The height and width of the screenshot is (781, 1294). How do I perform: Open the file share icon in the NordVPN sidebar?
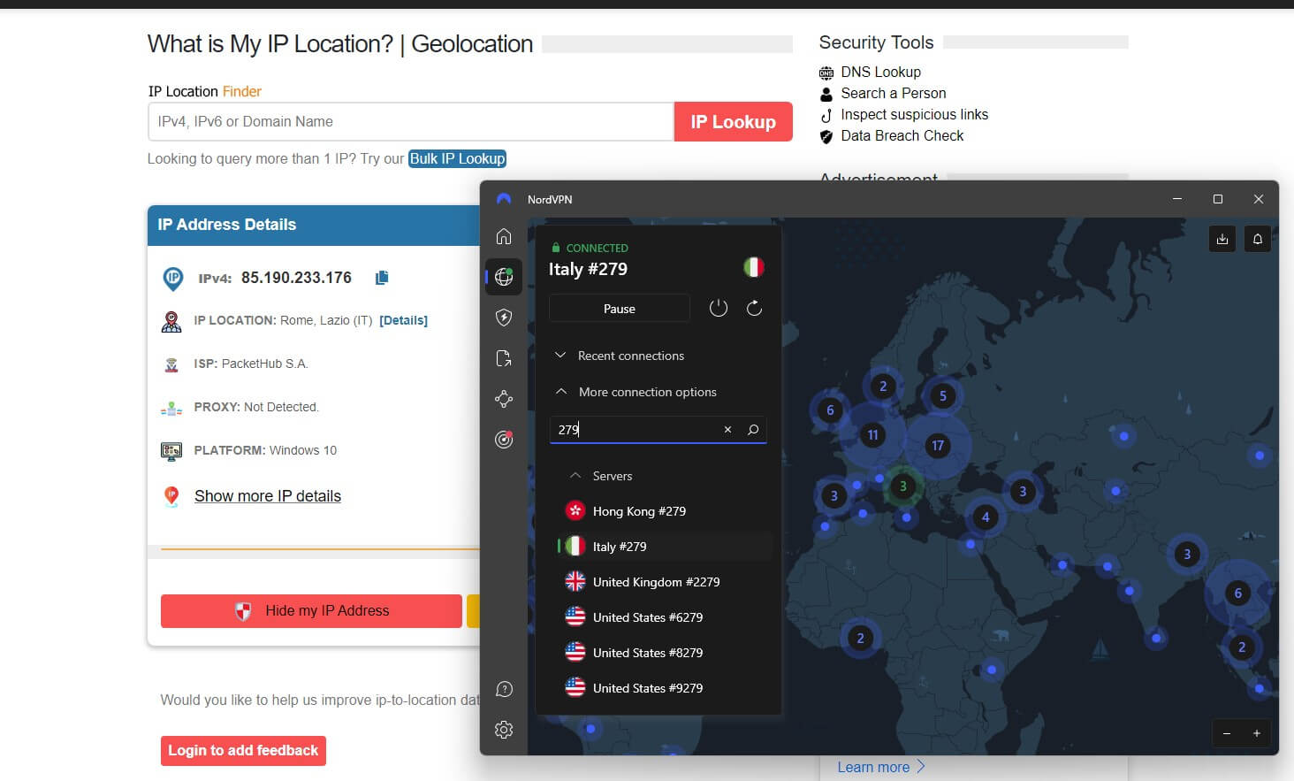point(504,358)
